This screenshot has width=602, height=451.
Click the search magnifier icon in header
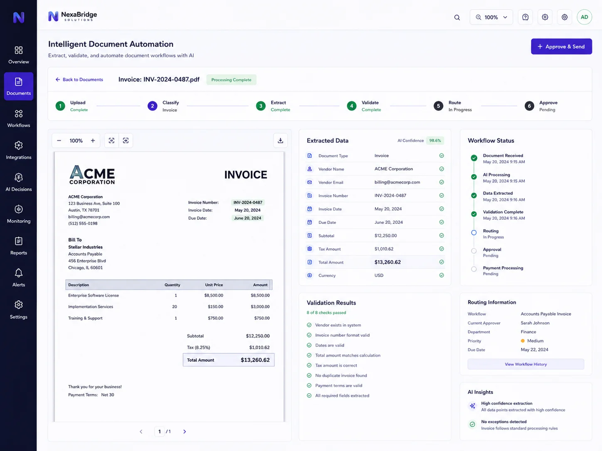[457, 17]
